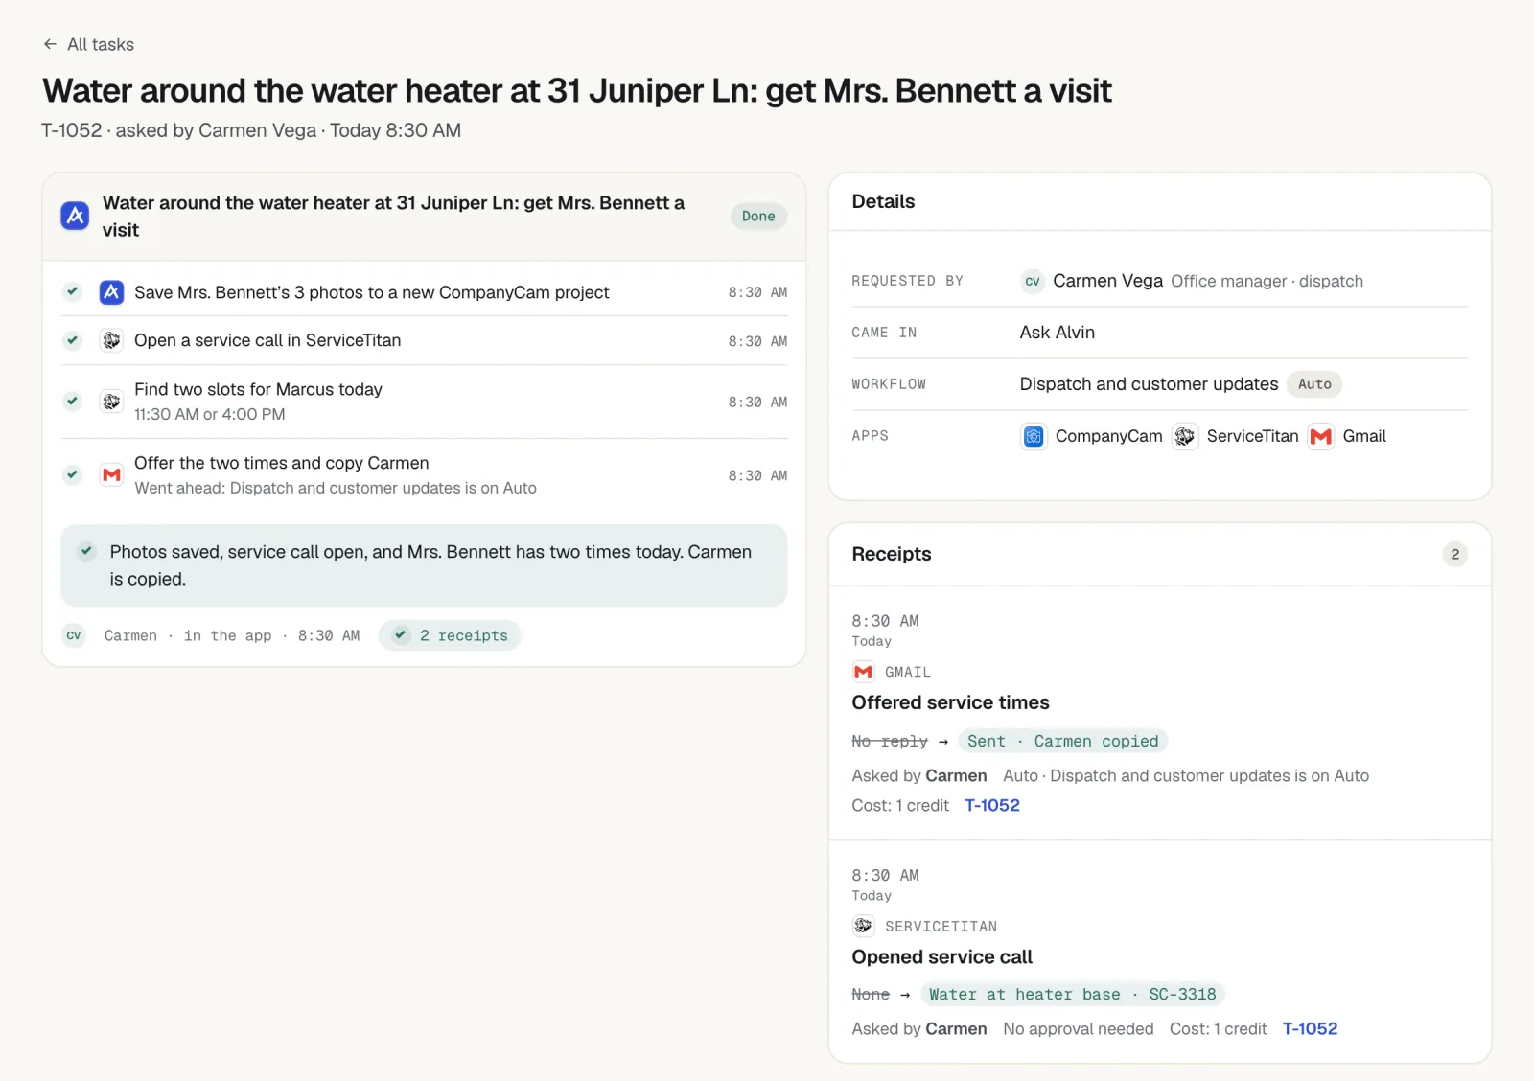
Task: Open the T-1052 link in the Offered service times receipt
Action: [x=992, y=805]
